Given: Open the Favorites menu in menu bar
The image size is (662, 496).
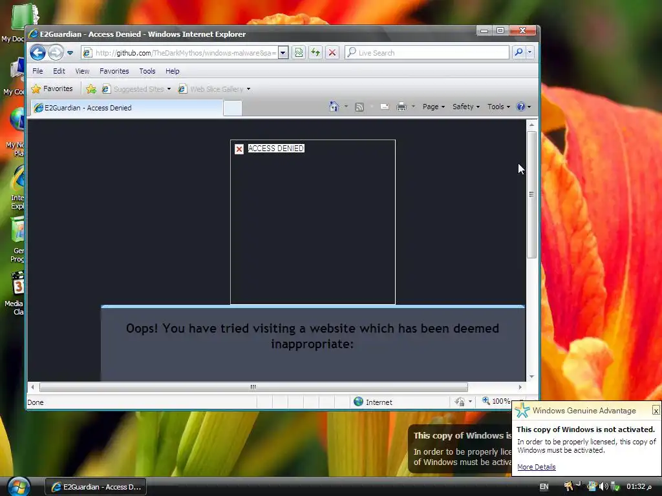Looking at the screenshot, I should click(x=114, y=71).
